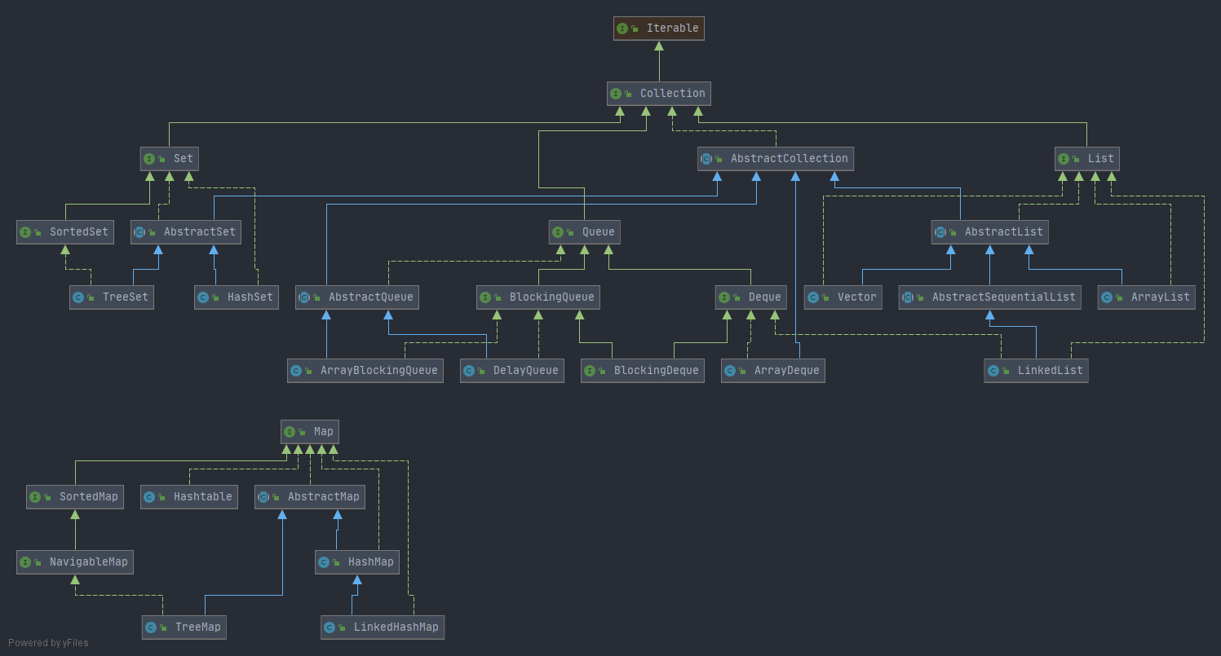Screen dimensions: 1221x656
Task: Click the class icon on LinkedList node
Action: [993, 371]
